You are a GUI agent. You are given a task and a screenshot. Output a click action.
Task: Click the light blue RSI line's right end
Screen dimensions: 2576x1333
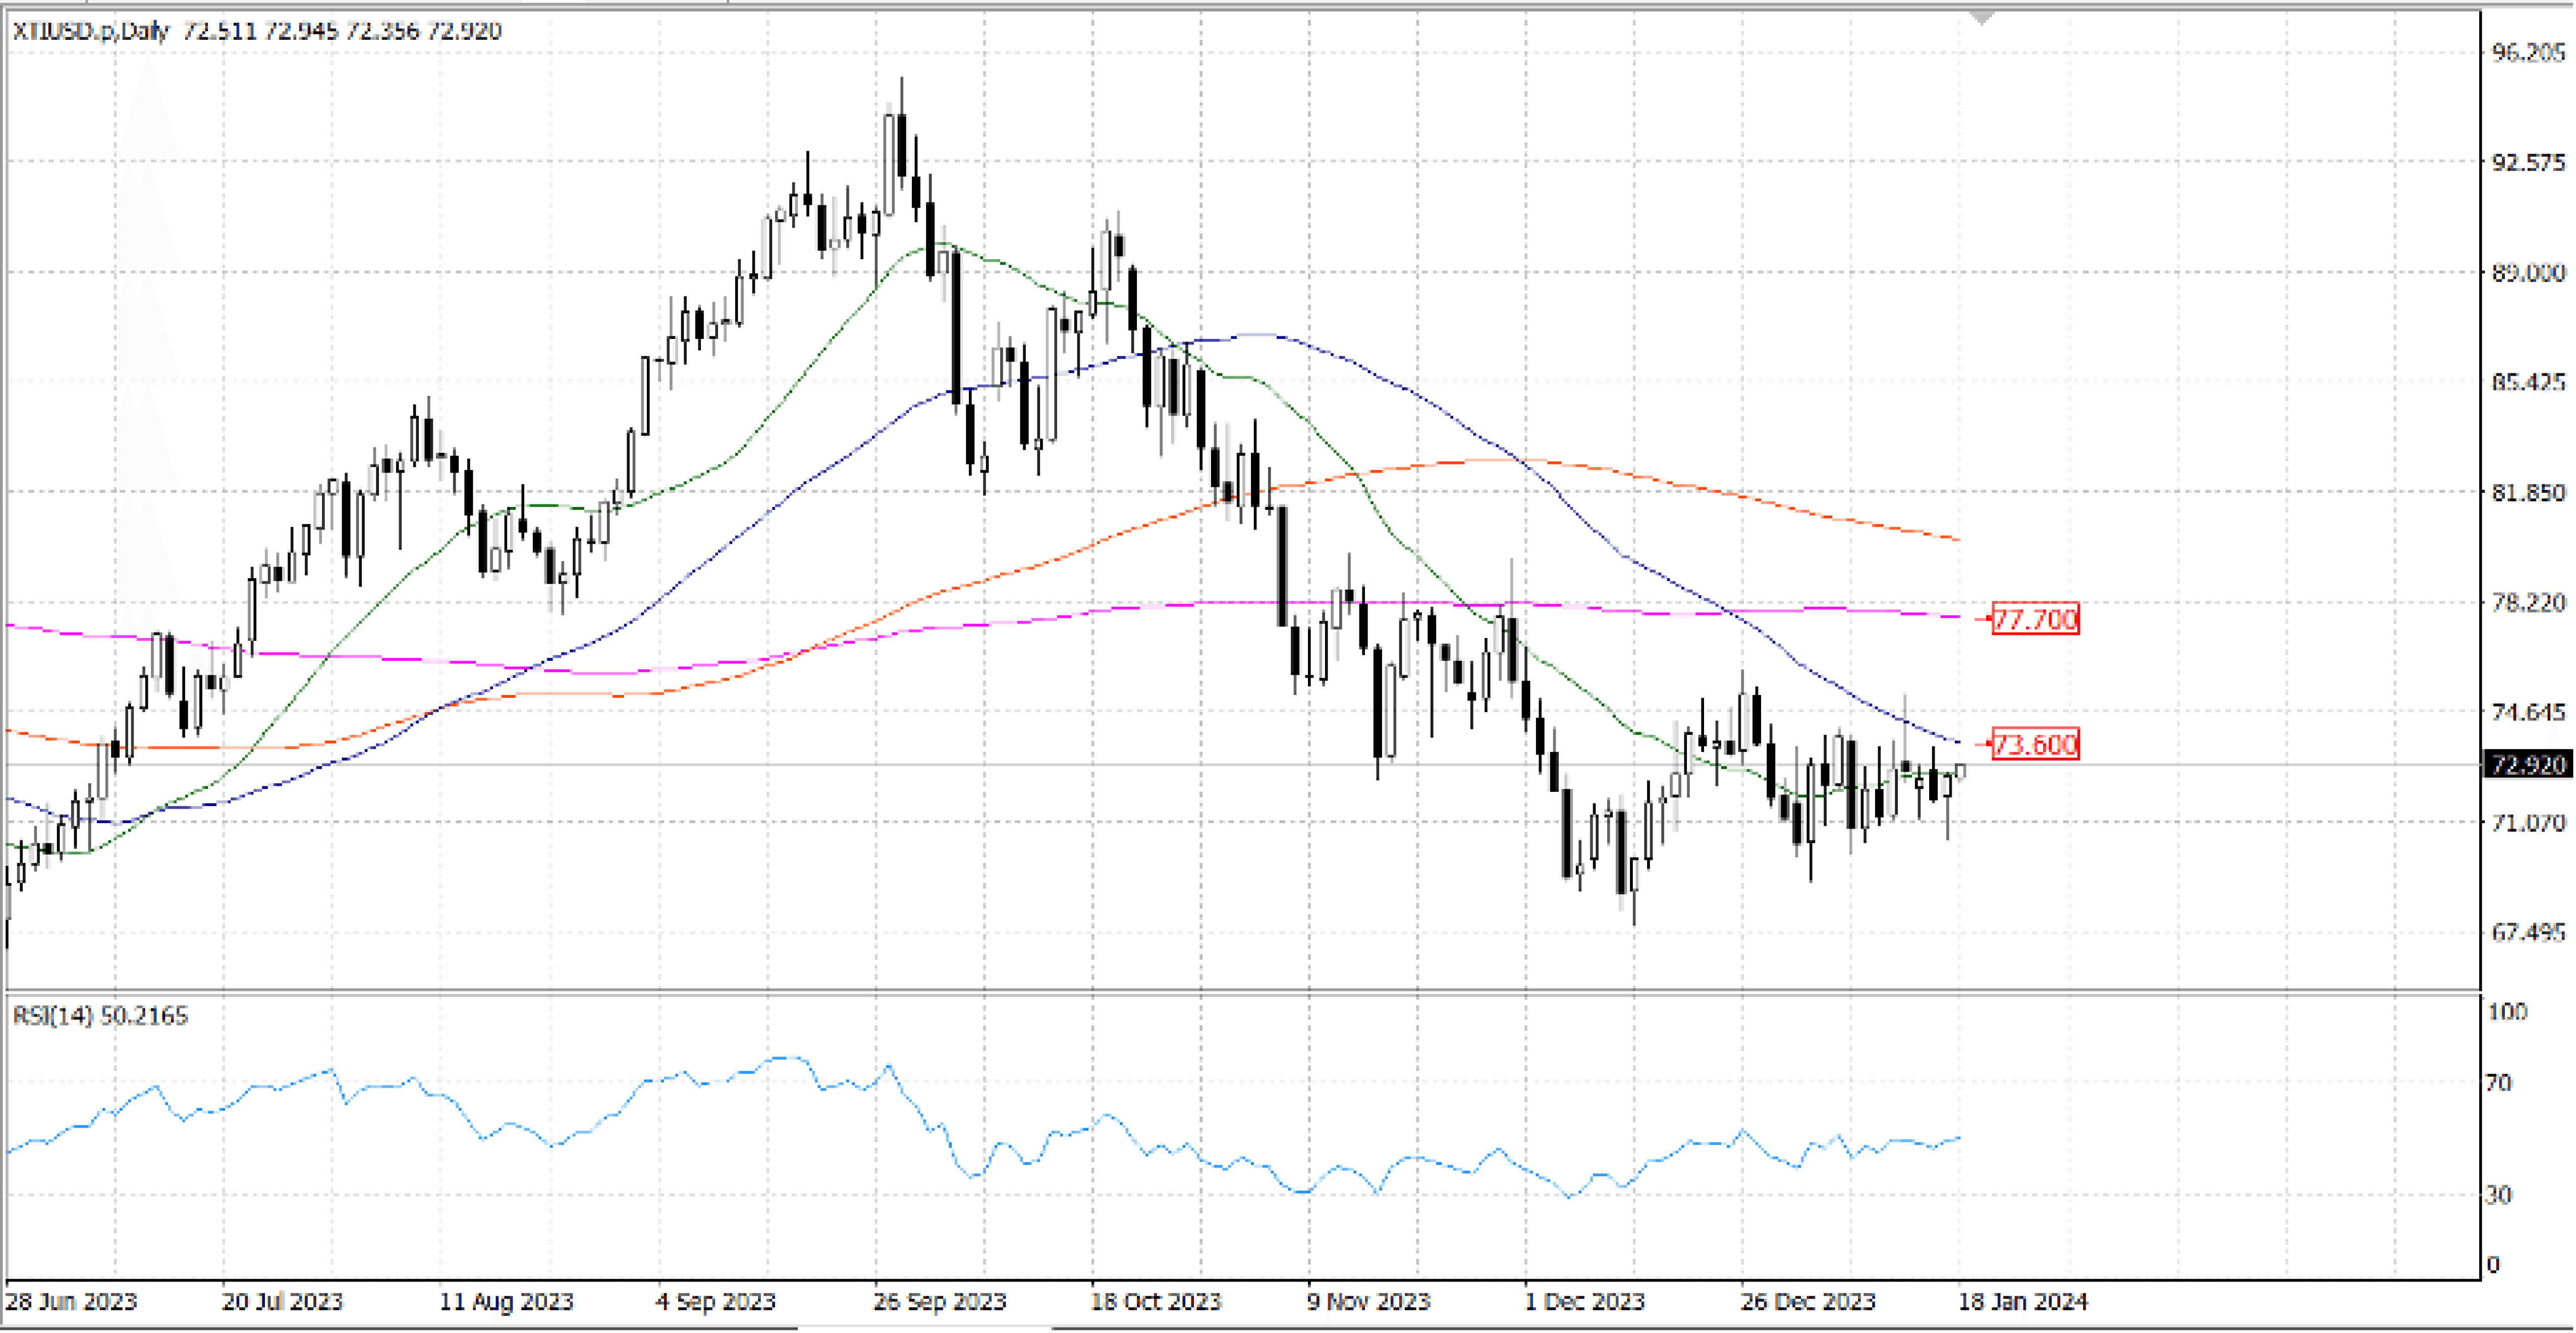pos(1958,1138)
